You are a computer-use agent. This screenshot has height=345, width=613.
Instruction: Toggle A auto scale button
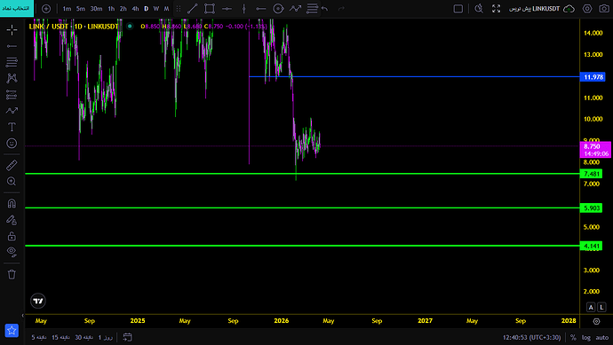(591, 307)
